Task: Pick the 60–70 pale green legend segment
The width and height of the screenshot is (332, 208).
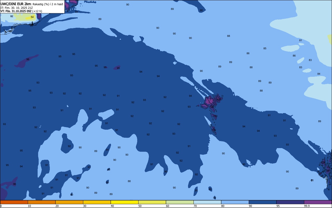Action: 180,202
